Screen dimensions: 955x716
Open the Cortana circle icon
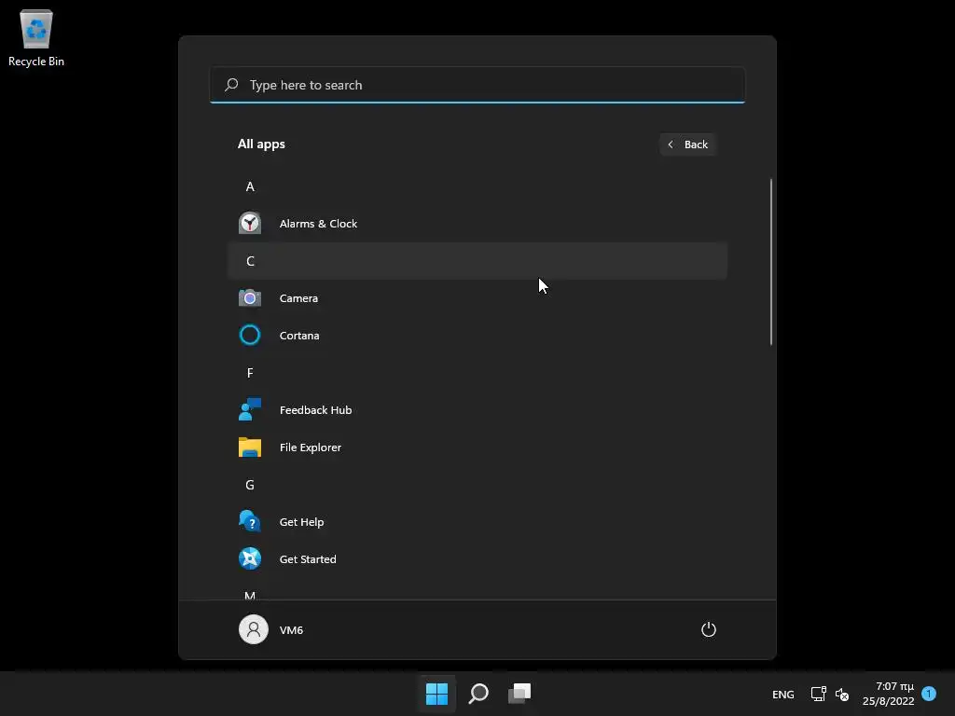point(250,336)
